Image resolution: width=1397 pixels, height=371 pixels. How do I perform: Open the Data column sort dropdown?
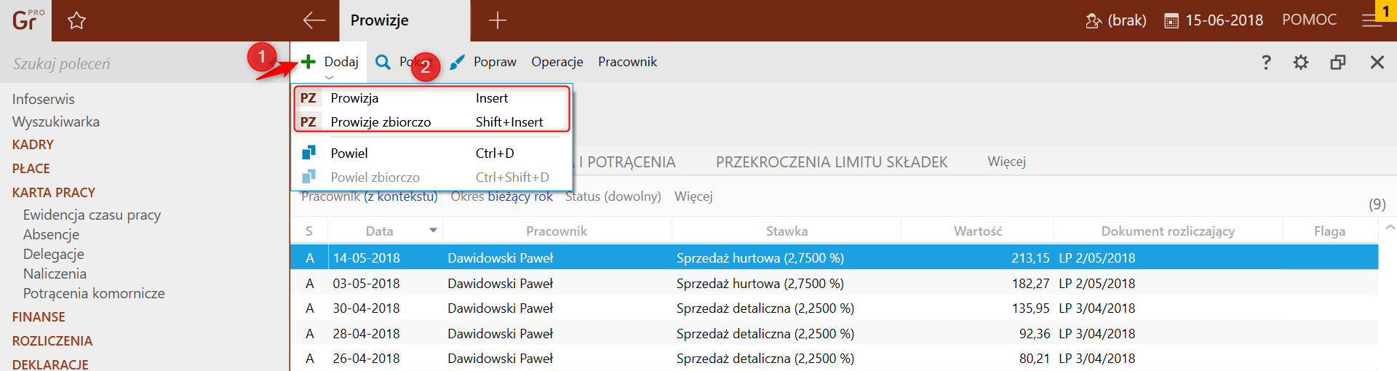(433, 231)
